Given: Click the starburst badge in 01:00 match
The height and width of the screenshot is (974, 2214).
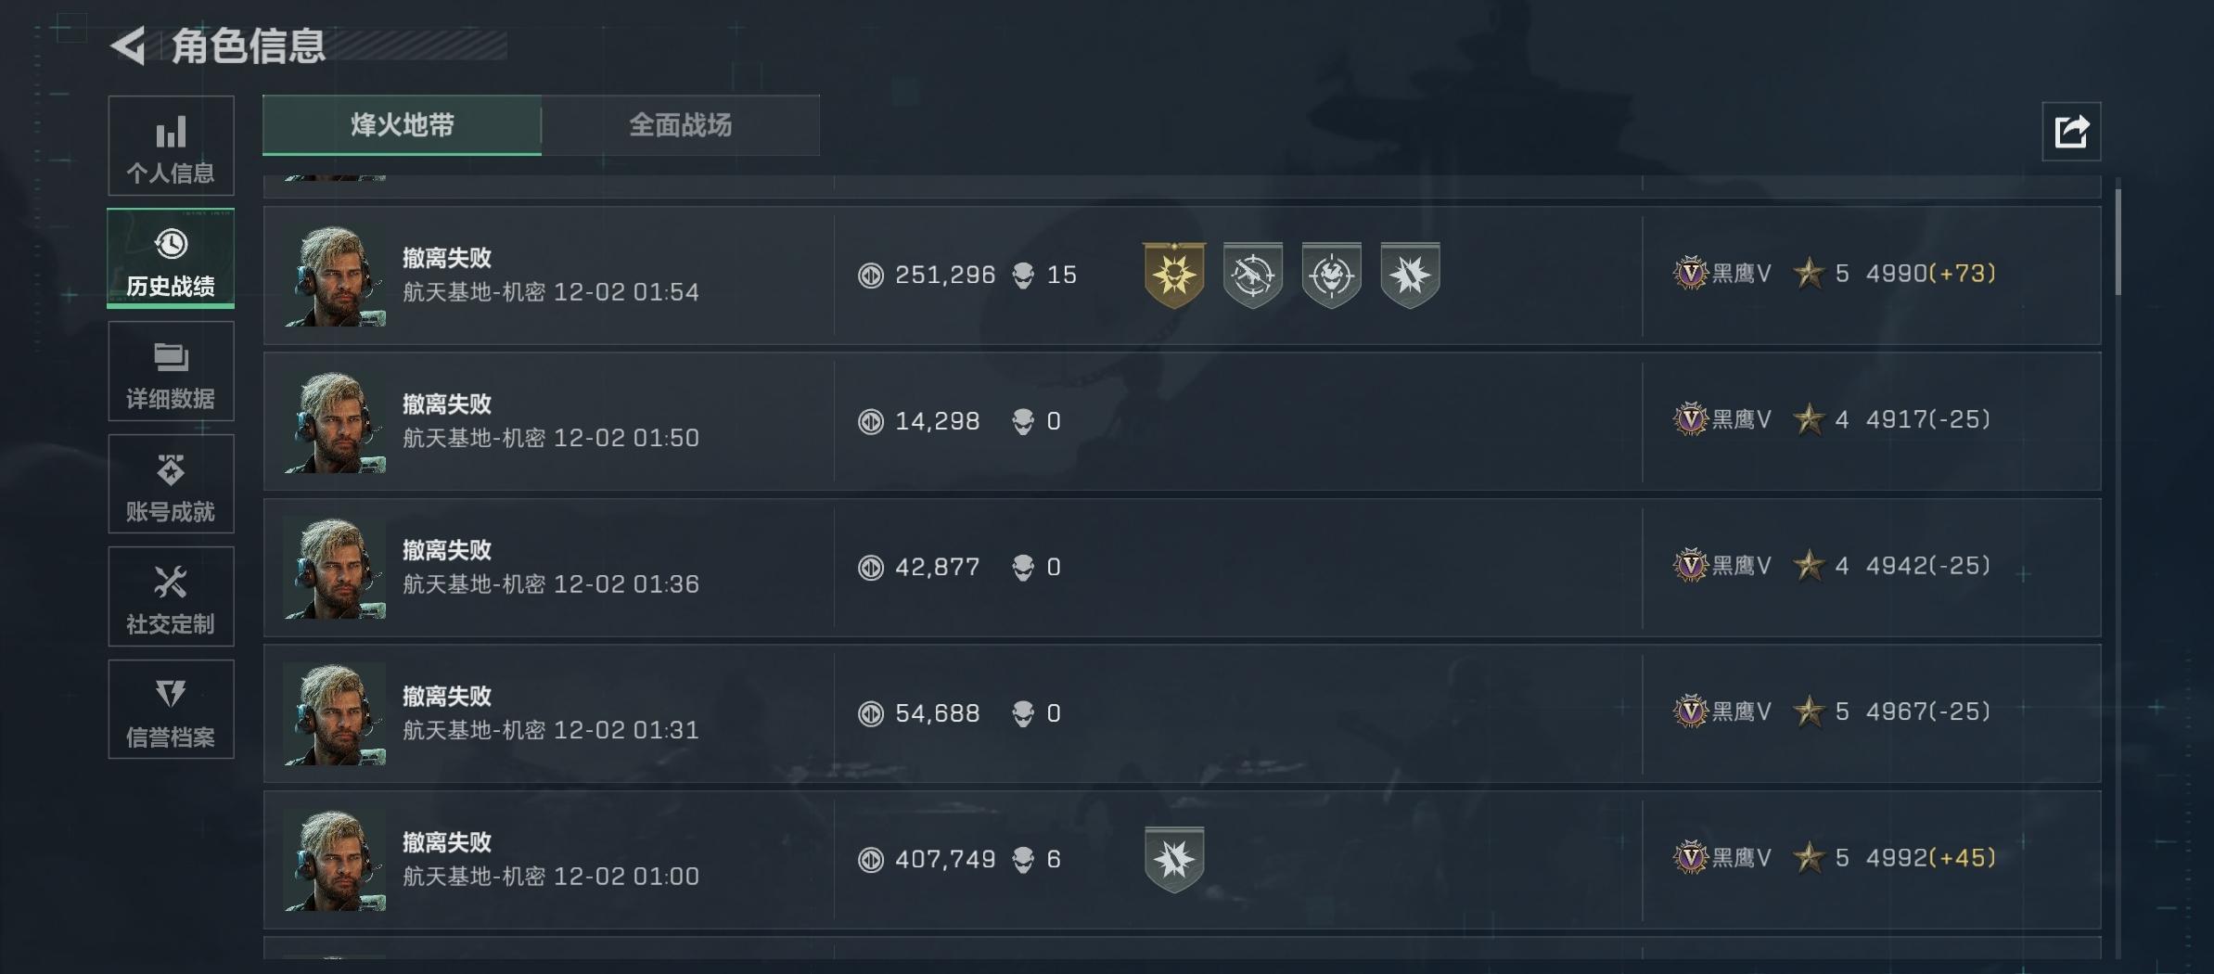Looking at the screenshot, I should click(x=1174, y=859).
